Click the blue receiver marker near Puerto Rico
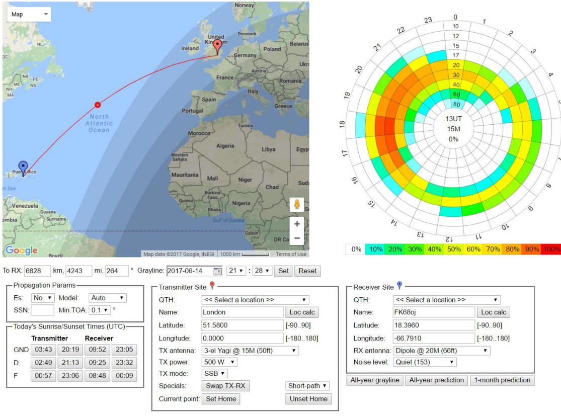Viewport: 561px width, 417px height. [23, 166]
